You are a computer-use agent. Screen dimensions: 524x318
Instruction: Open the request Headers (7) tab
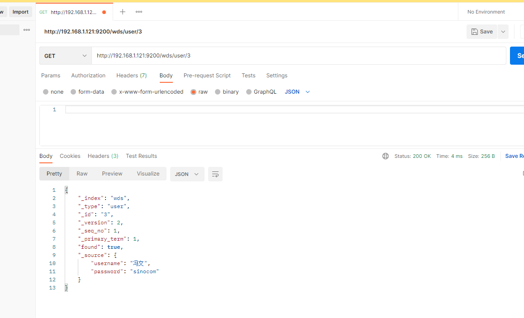132,76
